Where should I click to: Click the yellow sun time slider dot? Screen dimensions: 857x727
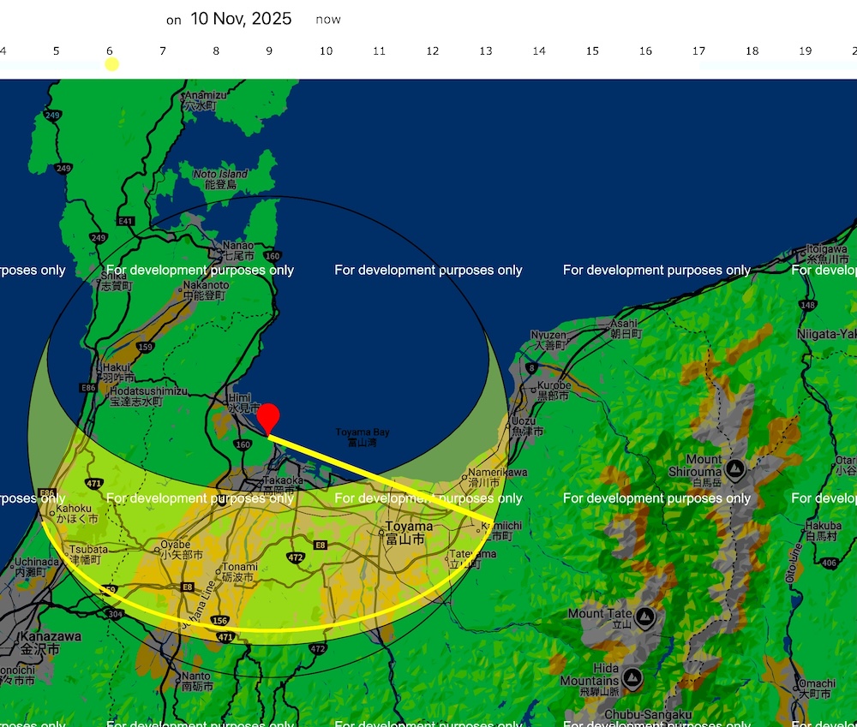pyautogui.click(x=111, y=64)
